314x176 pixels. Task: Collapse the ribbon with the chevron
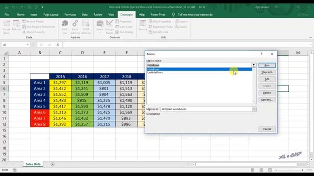(311, 37)
